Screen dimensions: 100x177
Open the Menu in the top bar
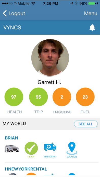pos(91,13)
